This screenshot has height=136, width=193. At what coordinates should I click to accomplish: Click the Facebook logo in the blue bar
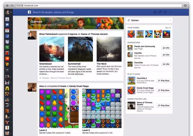click(x=29, y=12)
